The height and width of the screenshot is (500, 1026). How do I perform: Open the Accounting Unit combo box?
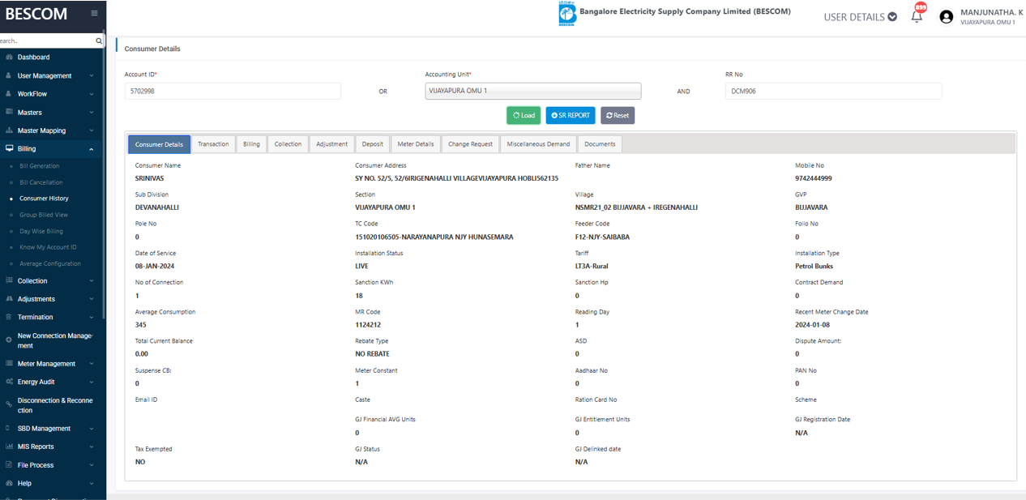pos(533,91)
